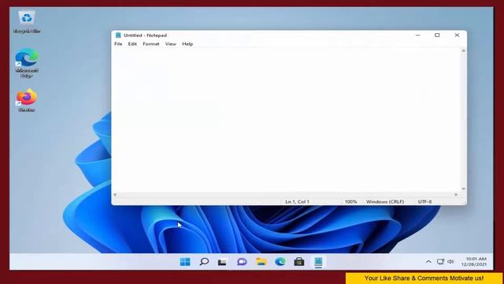This screenshot has height=284, width=504.
Task: Open Microsoft Store from the taskbar
Action: (x=299, y=262)
